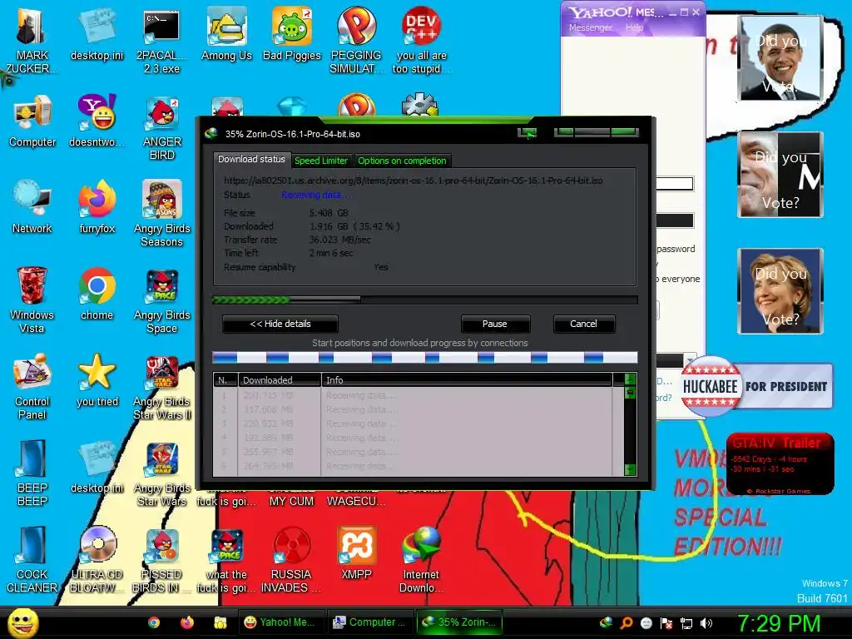The width and height of the screenshot is (852, 639).
Task: Click the Info column header
Action: (x=468, y=380)
